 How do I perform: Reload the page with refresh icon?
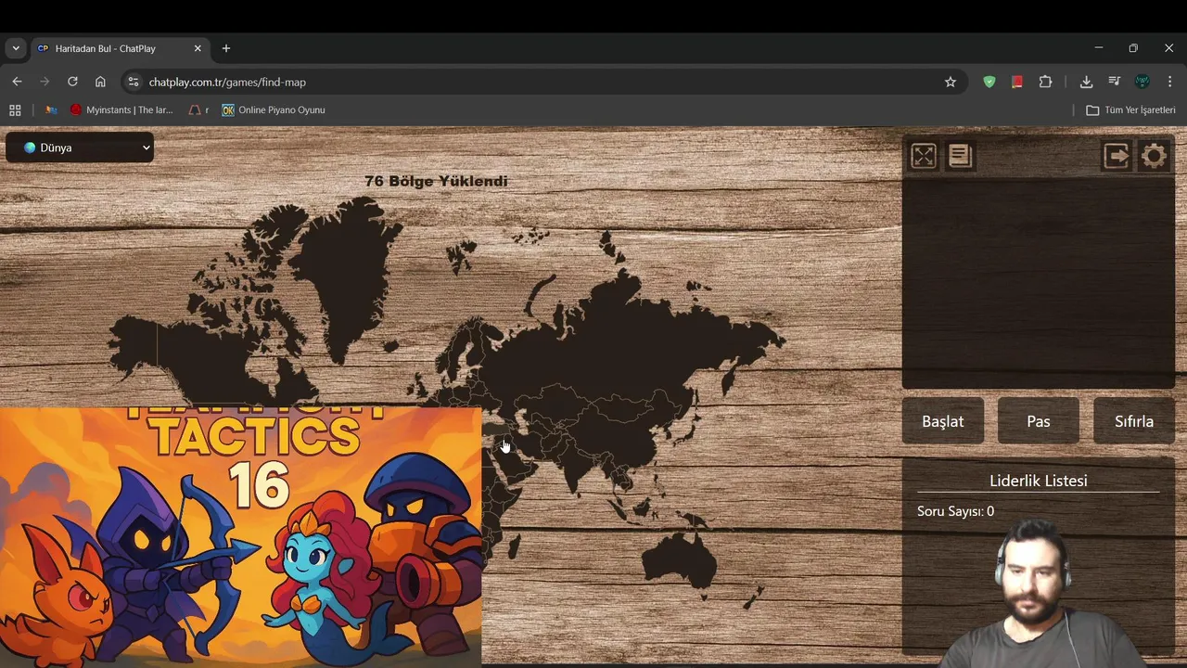[x=72, y=82]
